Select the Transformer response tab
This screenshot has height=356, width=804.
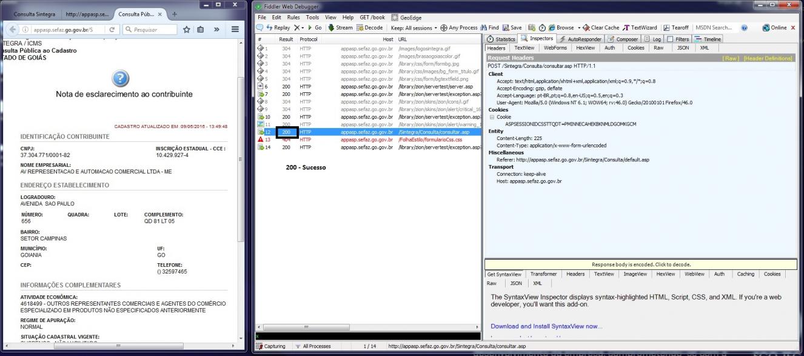[543, 274]
